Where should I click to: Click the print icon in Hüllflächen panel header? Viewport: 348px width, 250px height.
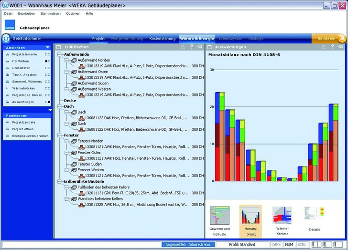[183, 47]
